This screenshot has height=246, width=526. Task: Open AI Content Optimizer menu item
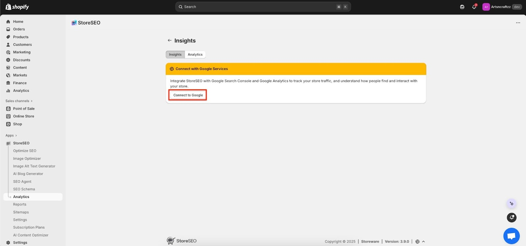click(31, 235)
